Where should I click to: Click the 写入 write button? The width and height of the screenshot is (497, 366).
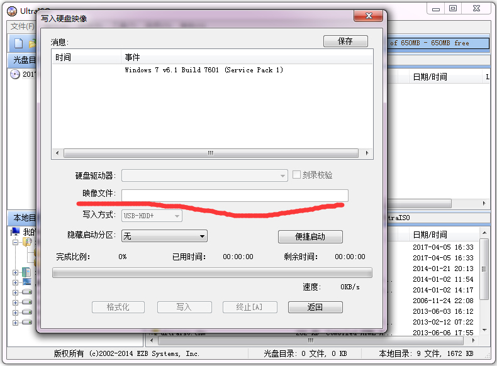click(x=184, y=307)
